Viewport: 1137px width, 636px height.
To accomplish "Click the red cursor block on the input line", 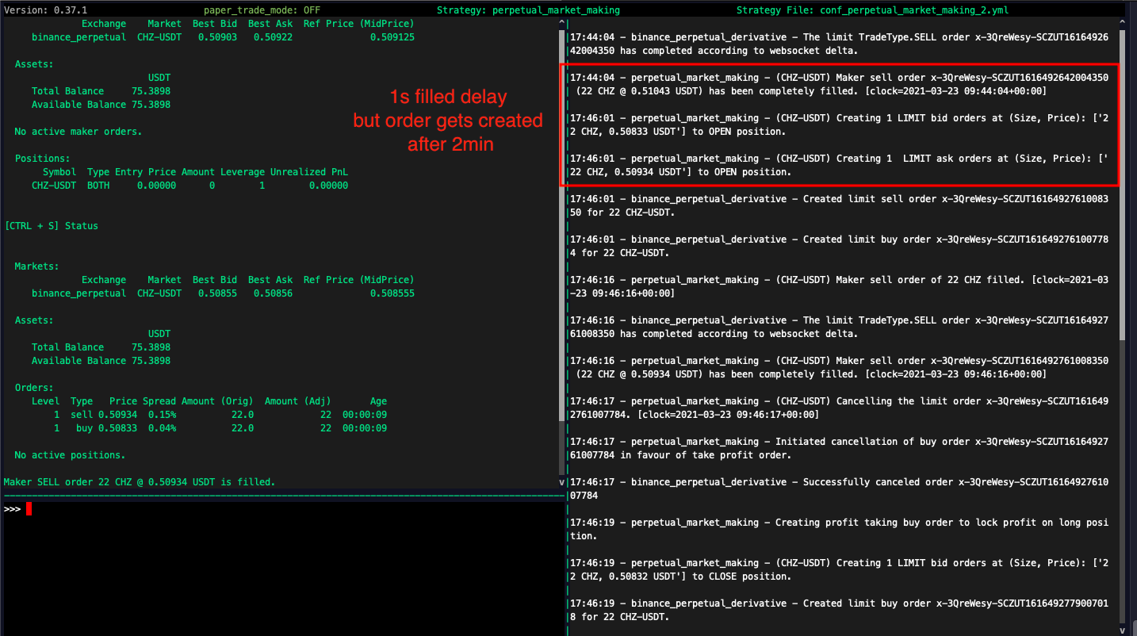I will click(29, 508).
